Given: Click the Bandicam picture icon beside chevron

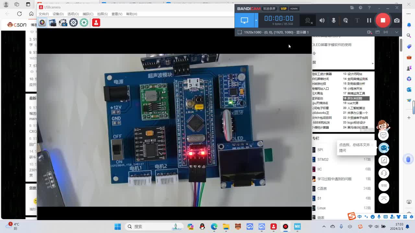Looking at the screenshot, I should pos(377,32).
